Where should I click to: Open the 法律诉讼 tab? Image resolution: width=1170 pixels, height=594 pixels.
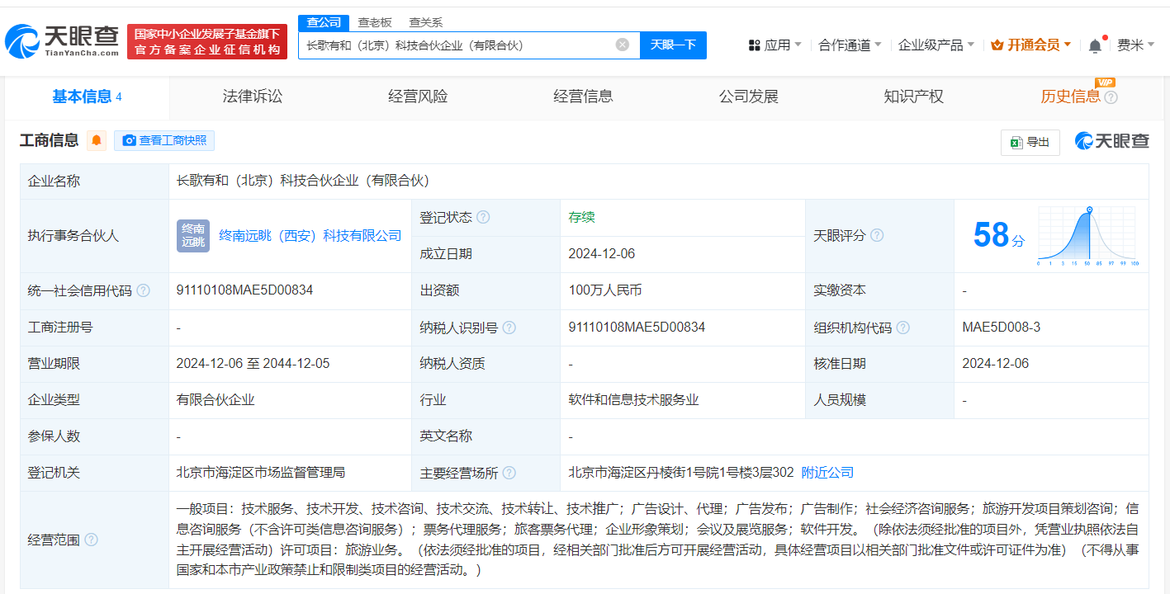pyautogui.click(x=253, y=97)
